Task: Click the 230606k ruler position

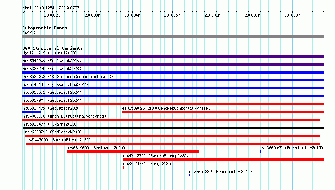Action: coord(212,15)
